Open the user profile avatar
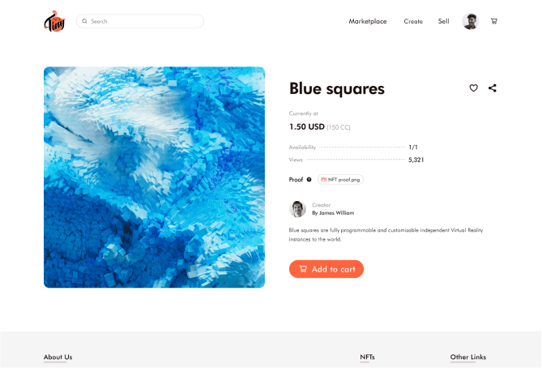 (x=471, y=21)
